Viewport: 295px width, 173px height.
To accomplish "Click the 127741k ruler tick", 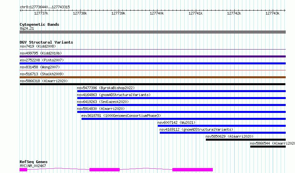I will tap(196, 13).
